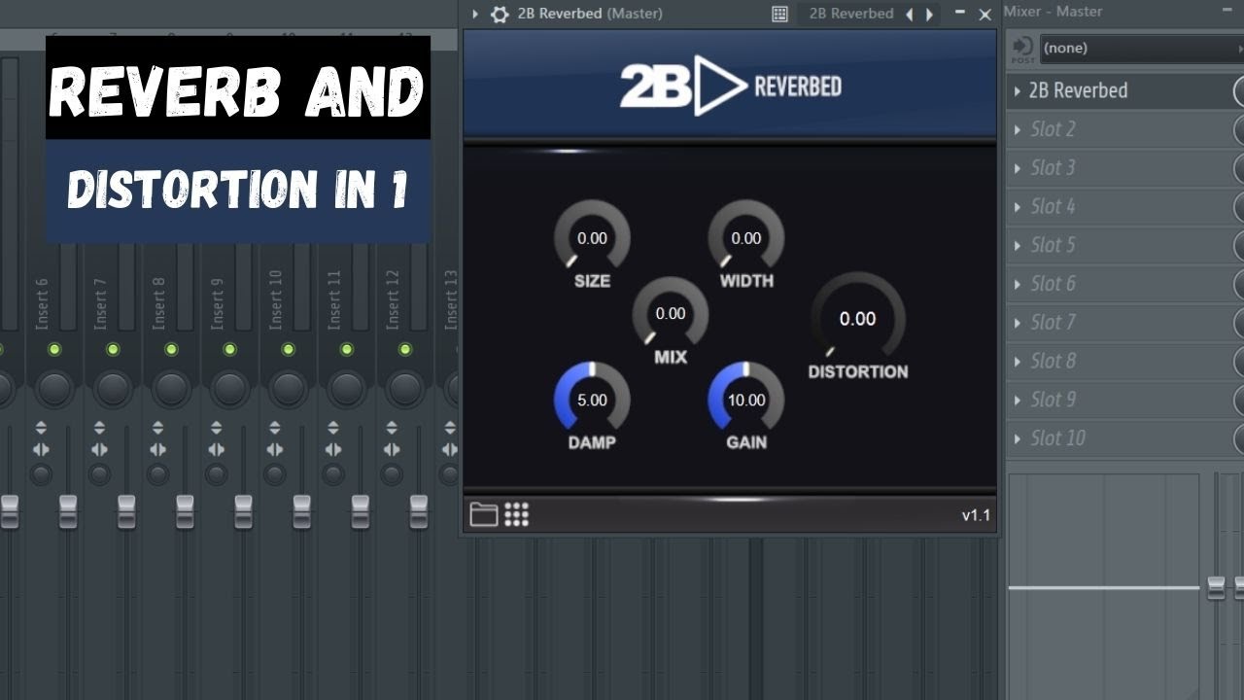Select the empty Slot 9 label
The width and height of the screenshot is (1244, 700).
1053,400
